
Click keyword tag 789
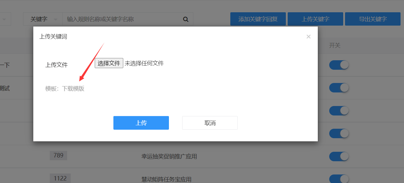[x=58, y=155]
